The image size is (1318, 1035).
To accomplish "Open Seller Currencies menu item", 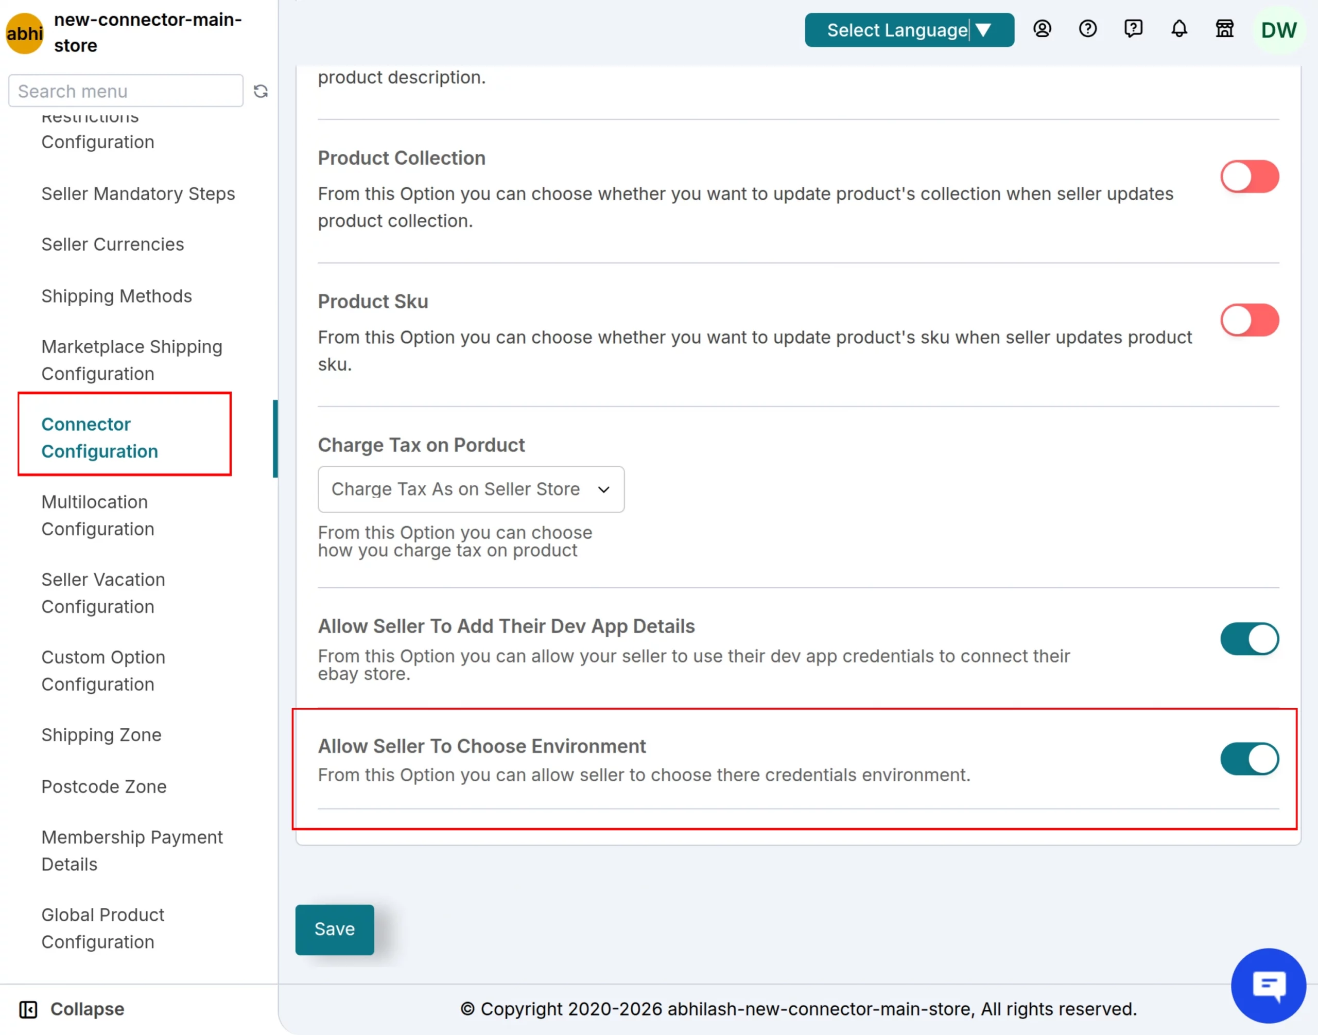I will [113, 244].
